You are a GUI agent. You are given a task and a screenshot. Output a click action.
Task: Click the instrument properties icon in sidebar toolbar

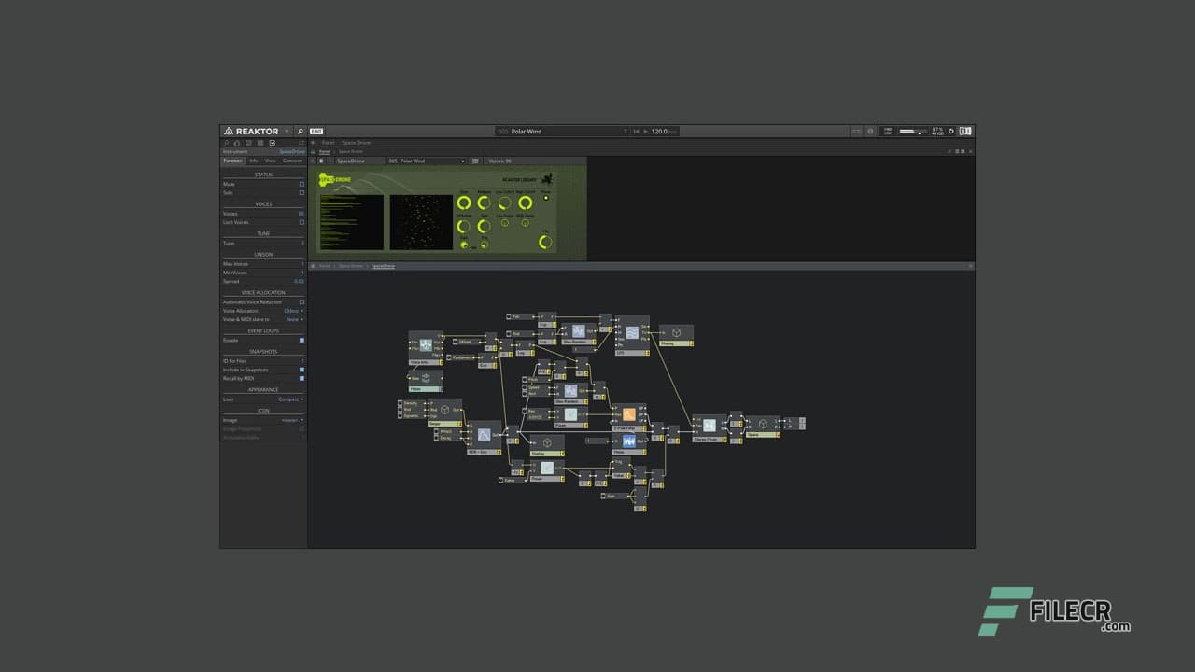point(272,143)
